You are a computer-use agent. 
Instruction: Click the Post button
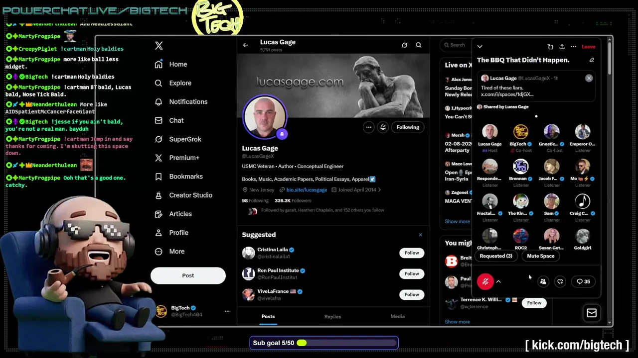coord(188,275)
